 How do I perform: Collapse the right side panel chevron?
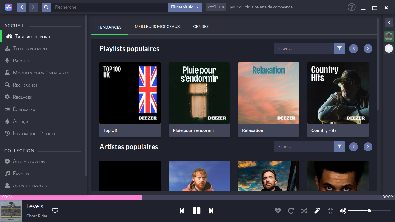389,23
